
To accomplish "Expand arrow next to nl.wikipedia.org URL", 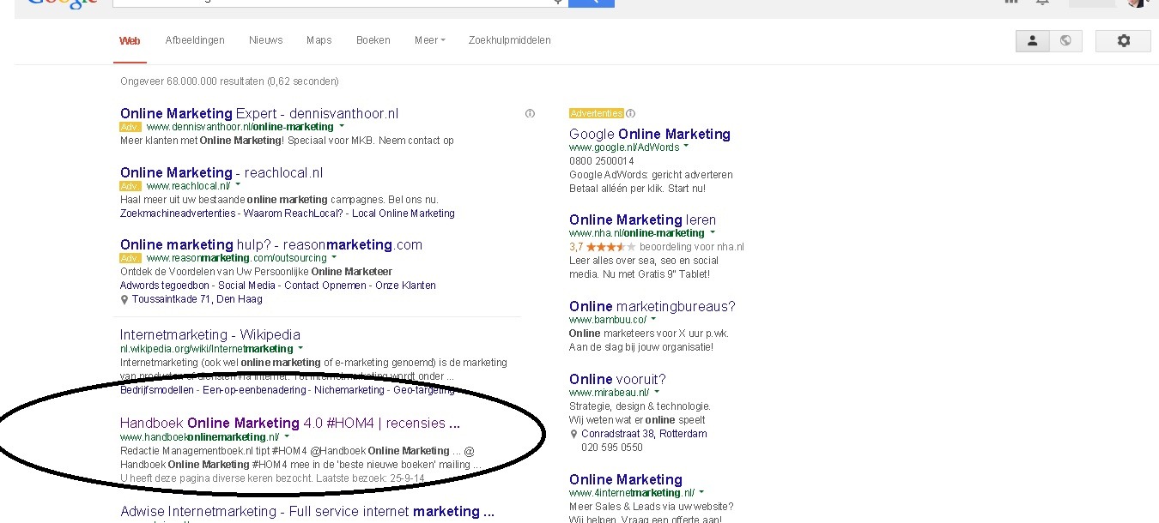I will pyautogui.click(x=300, y=349).
